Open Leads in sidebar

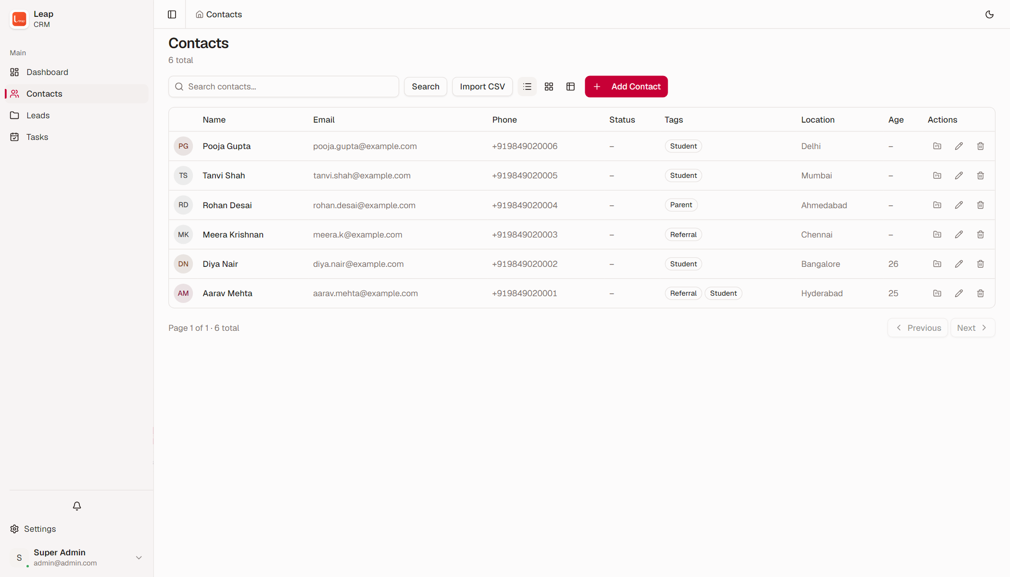click(x=77, y=115)
